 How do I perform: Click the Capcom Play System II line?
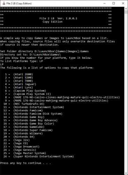click(x=28, y=94)
